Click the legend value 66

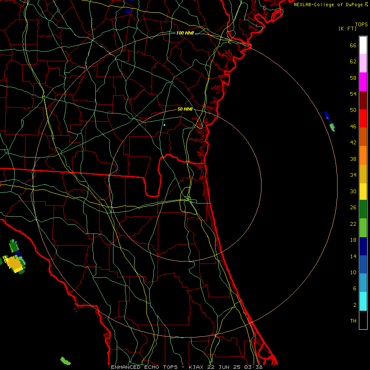point(353,46)
